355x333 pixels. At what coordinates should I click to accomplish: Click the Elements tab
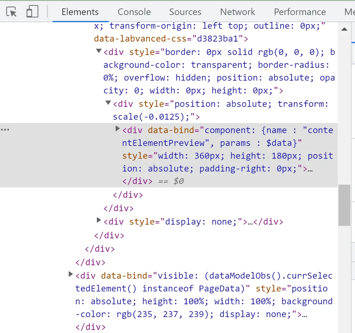[x=80, y=12]
